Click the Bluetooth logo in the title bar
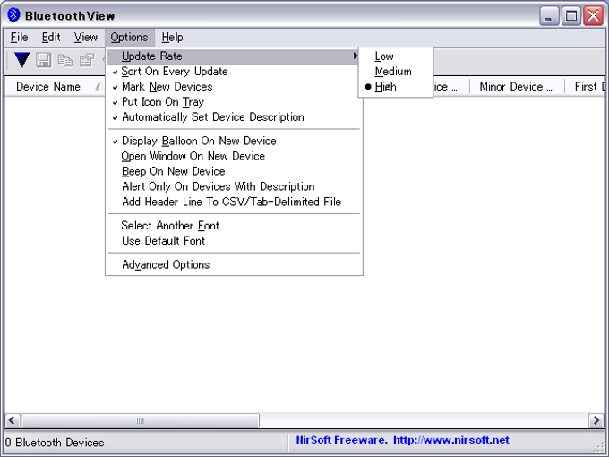 tap(13, 15)
